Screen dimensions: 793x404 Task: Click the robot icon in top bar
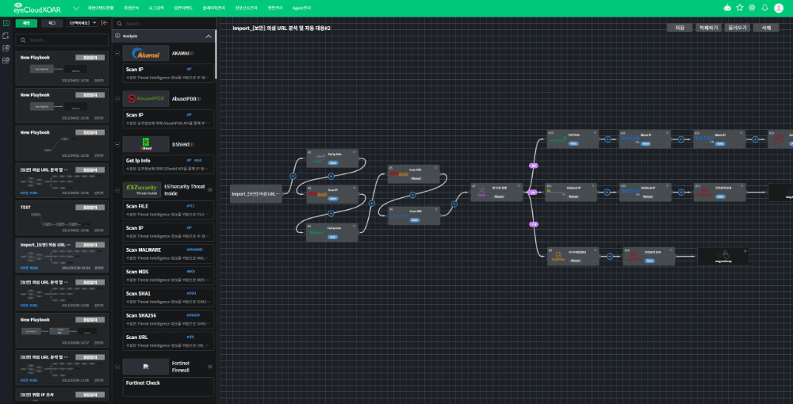coord(728,7)
